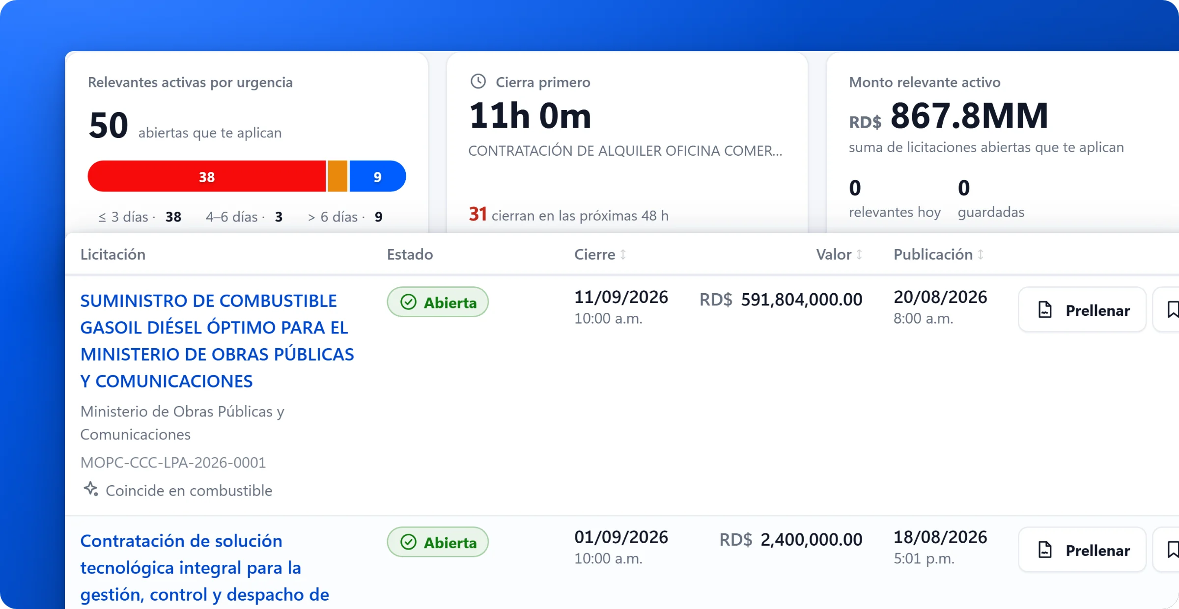This screenshot has width=1179, height=609.
Task: Click the 867.8MM monto value
Action: pyautogui.click(x=969, y=116)
